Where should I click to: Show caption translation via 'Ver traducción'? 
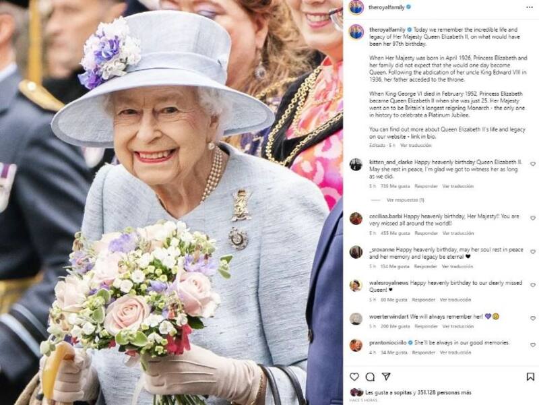[x=416, y=146]
